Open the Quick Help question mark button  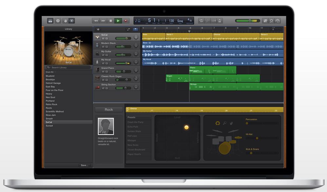[x=58, y=21]
